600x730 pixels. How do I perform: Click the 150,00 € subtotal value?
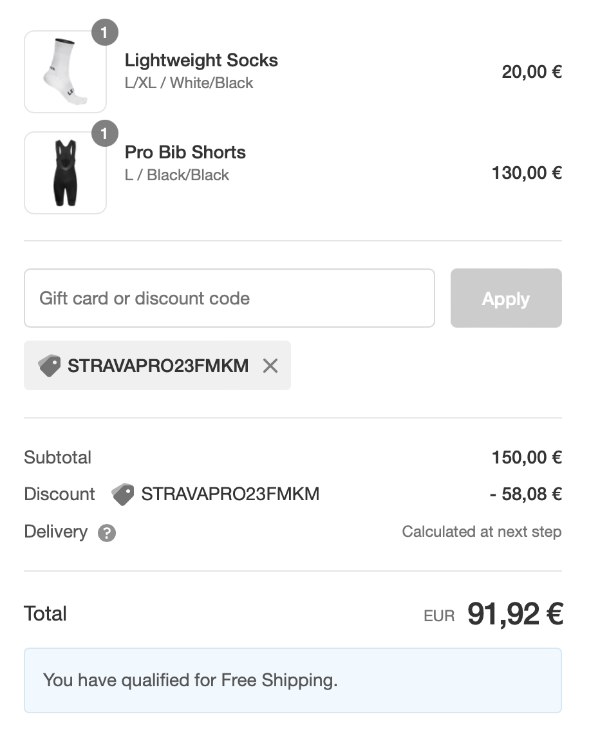(527, 458)
